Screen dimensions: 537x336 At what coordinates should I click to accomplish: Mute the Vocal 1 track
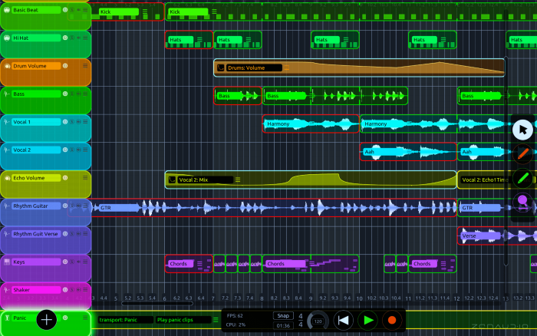coord(79,122)
